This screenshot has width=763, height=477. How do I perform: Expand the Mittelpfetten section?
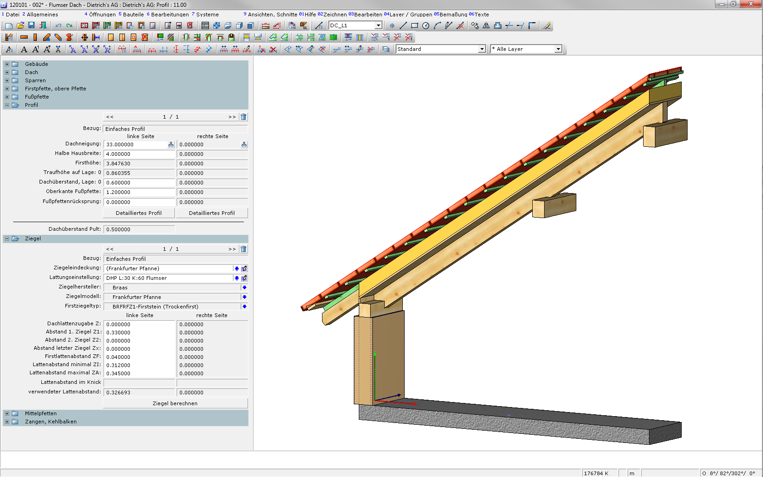point(7,413)
